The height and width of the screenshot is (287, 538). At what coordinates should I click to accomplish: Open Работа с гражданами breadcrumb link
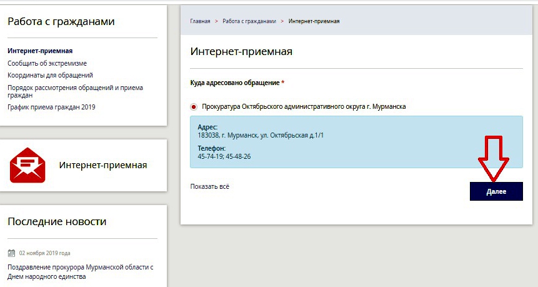pyautogui.click(x=249, y=21)
